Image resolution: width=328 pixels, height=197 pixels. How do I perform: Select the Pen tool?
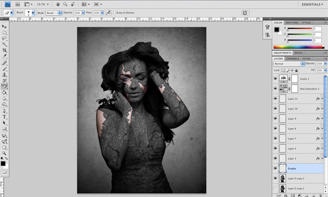pos(4,111)
